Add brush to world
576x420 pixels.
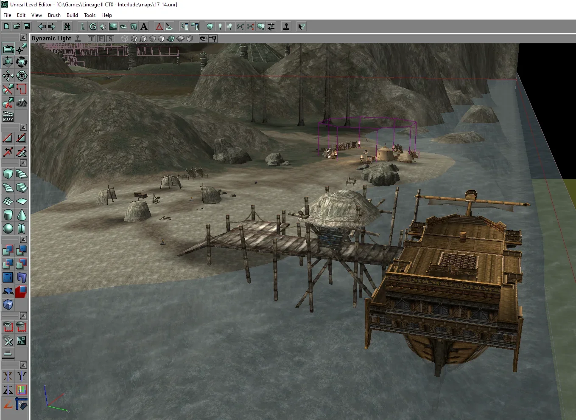(8, 251)
